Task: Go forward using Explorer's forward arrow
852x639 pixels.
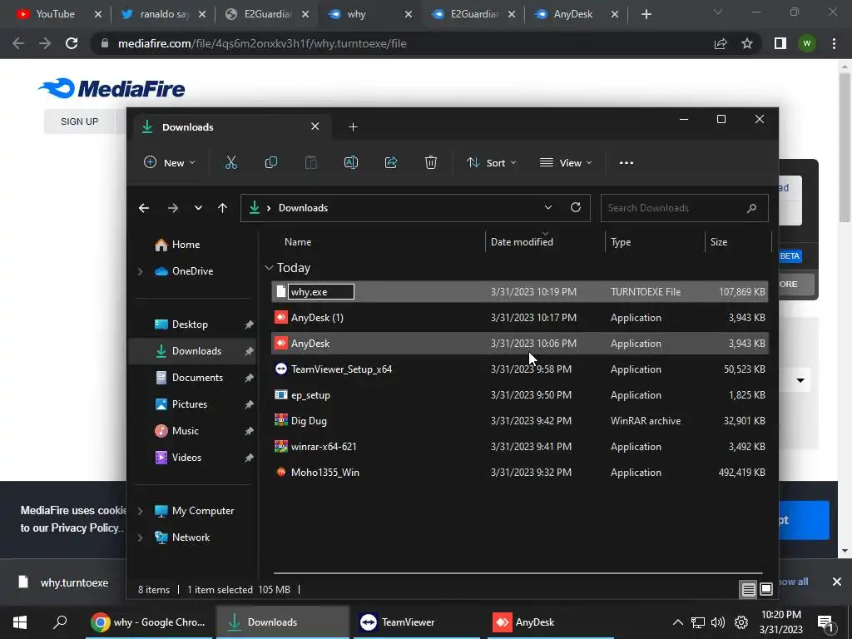Action: [x=173, y=208]
